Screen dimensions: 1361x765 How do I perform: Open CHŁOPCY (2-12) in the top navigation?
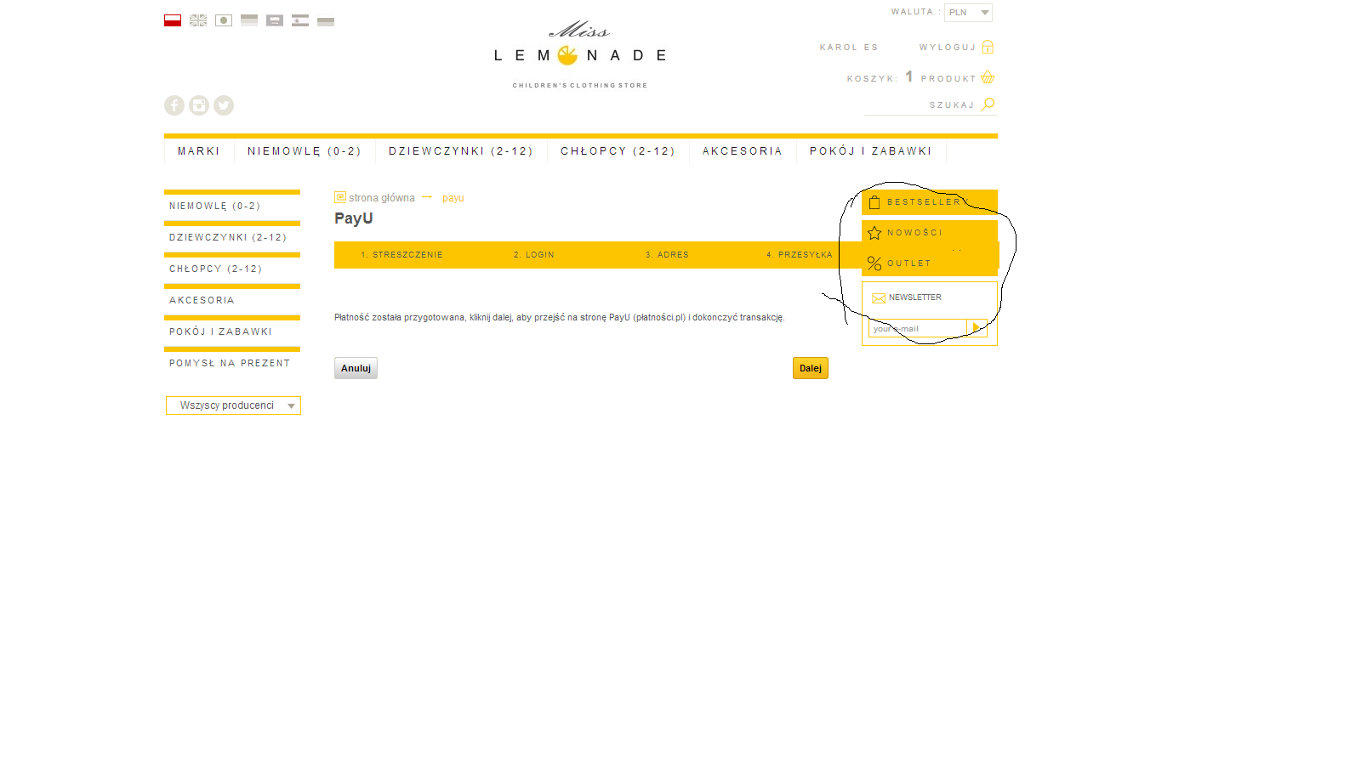click(x=618, y=151)
